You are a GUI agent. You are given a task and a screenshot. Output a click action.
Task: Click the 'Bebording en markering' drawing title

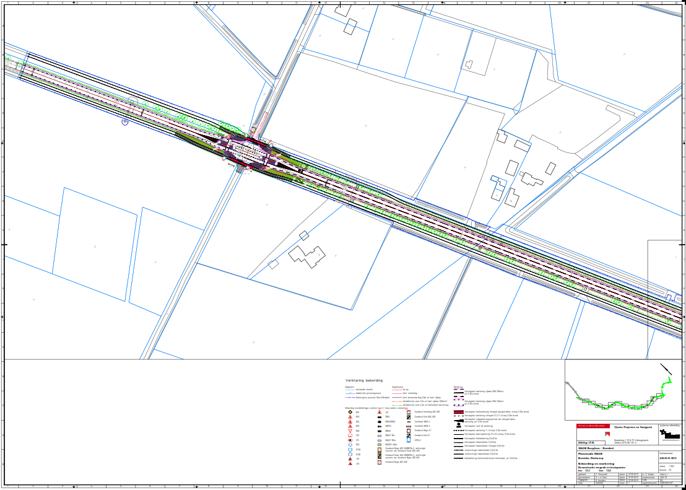click(x=595, y=463)
